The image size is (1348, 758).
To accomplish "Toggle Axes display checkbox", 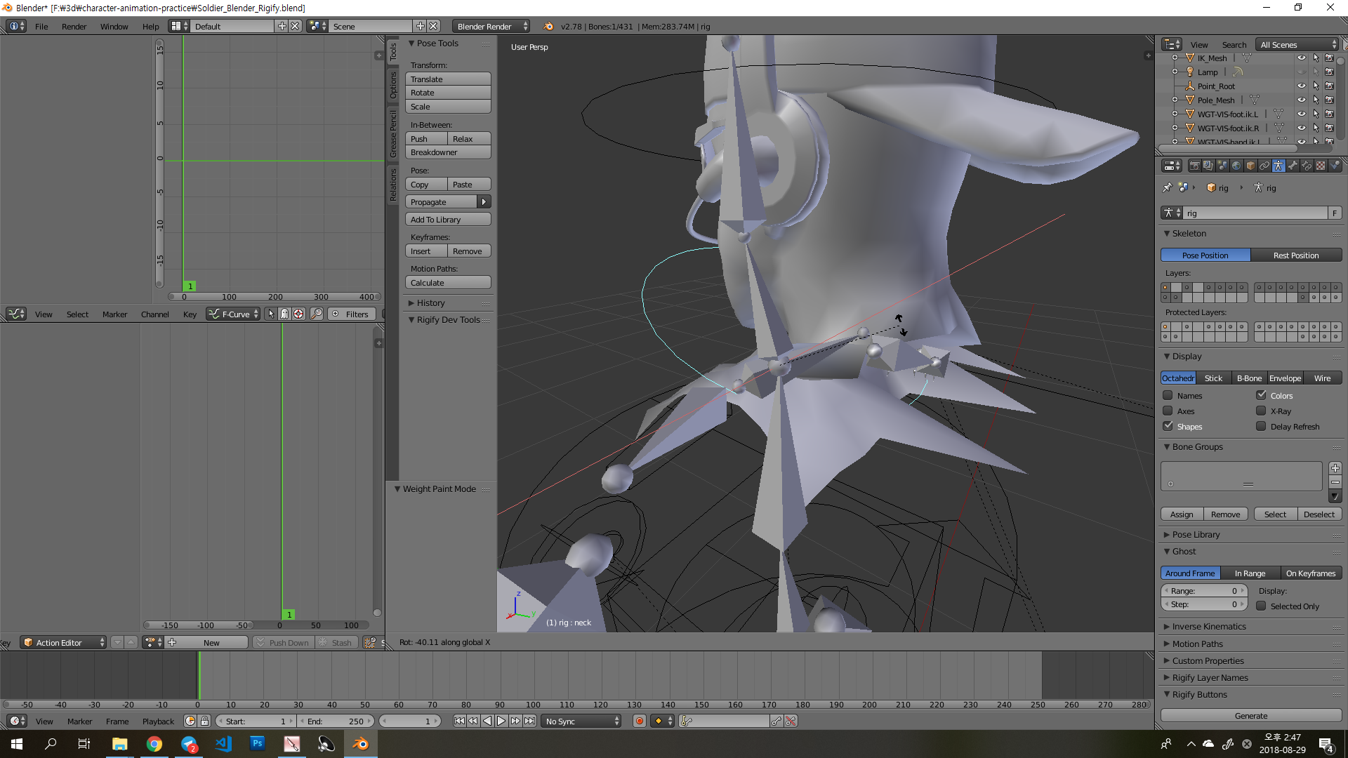I will [1168, 411].
